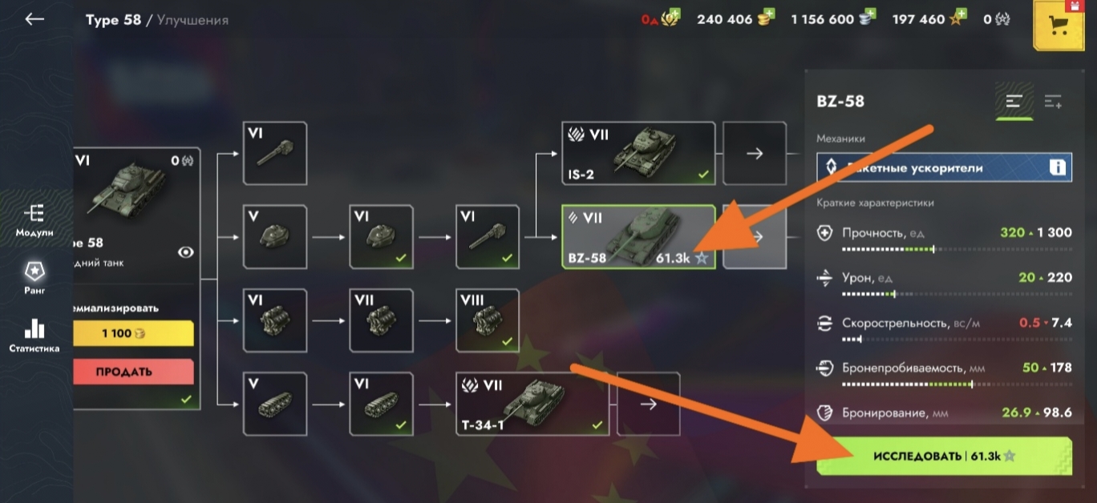This screenshot has width=1097, height=503.
Task: Expand the arrow box next to BZ-58
Action: pyautogui.click(x=754, y=236)
